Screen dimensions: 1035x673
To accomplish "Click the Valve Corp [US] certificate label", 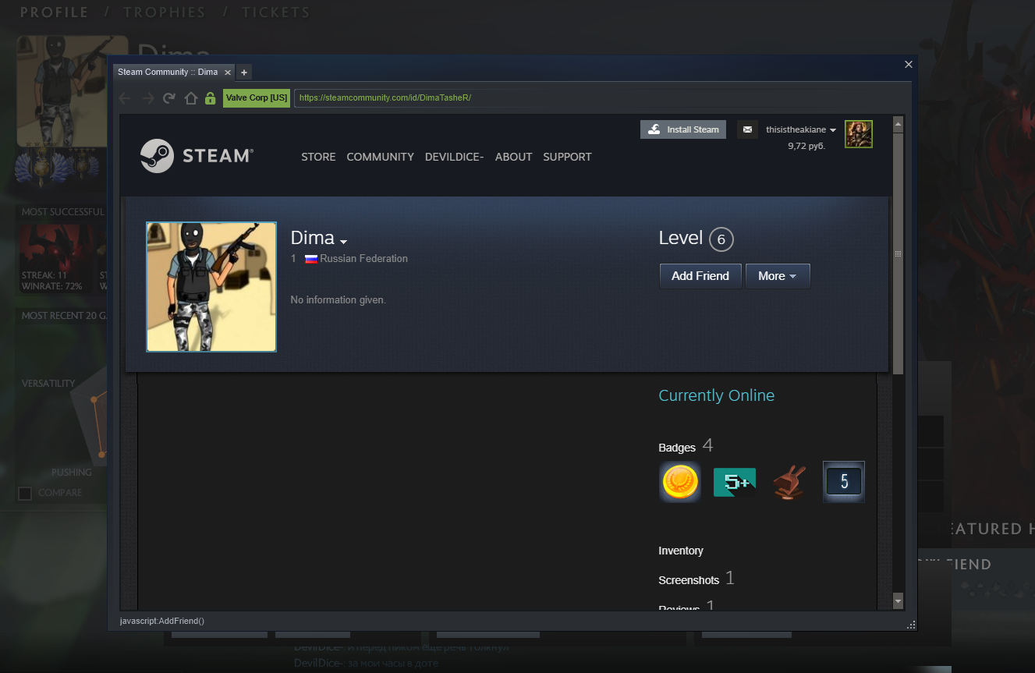I will click(257, 98).
